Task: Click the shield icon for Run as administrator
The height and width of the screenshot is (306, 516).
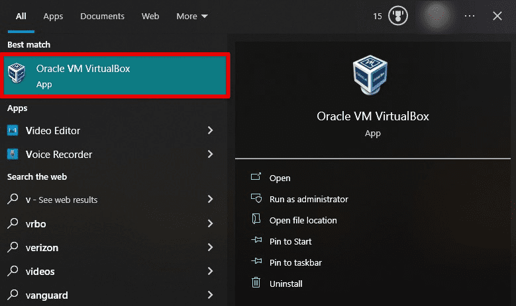Action: [x=256, y=198]
